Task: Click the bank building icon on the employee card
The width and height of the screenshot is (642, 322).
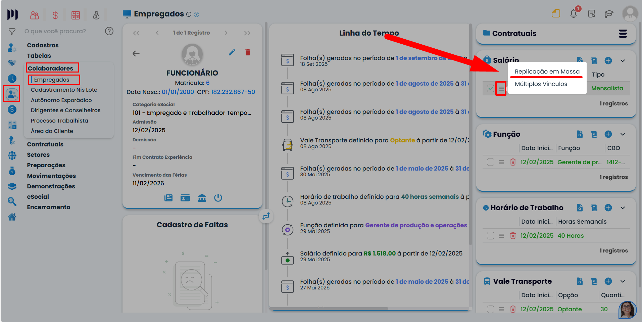Action: click(x=202, y=198)
